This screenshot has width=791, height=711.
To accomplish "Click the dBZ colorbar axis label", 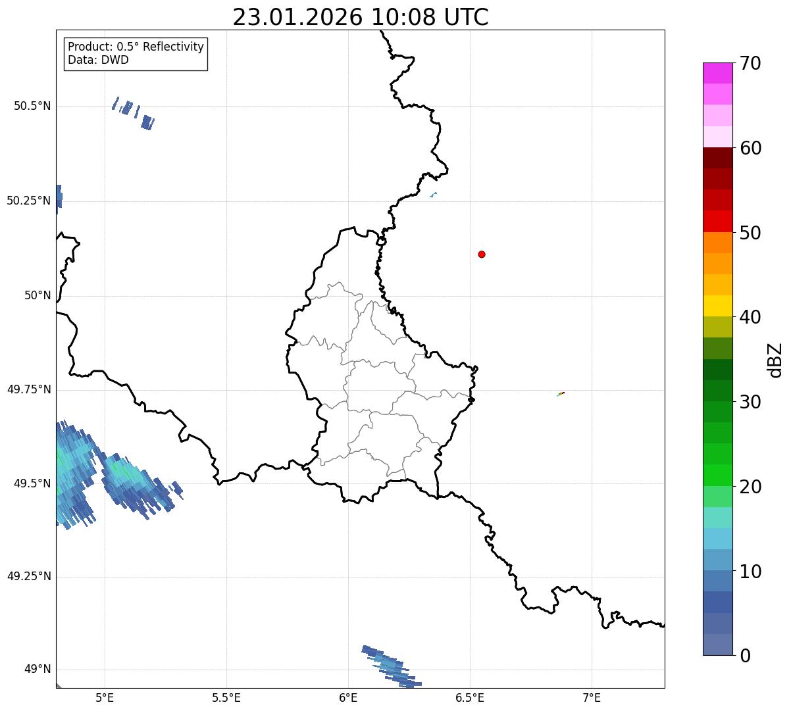I will pyautogui.click(x=775, y=360).
